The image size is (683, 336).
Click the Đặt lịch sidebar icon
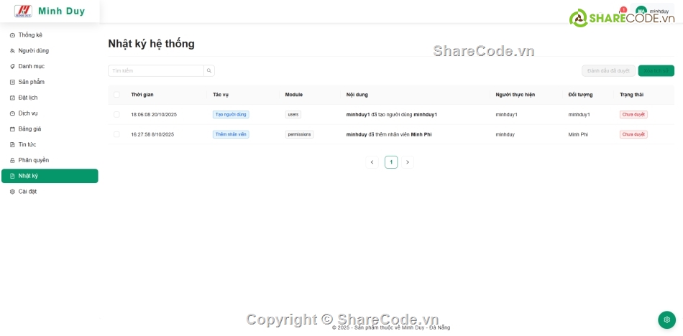click(12, 98)
